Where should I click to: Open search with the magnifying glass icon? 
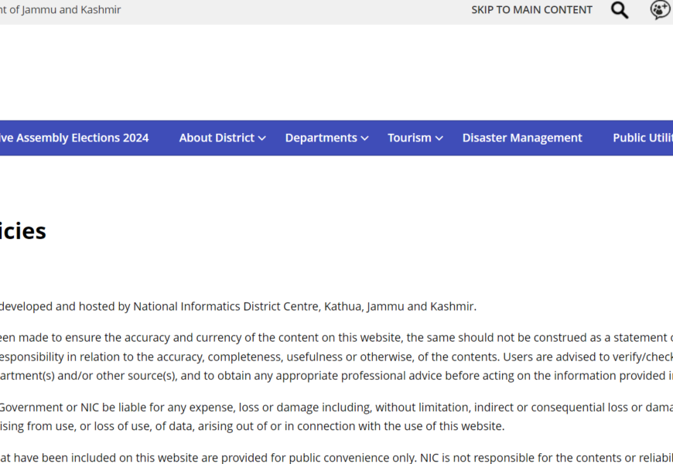(x=619, y=10)
